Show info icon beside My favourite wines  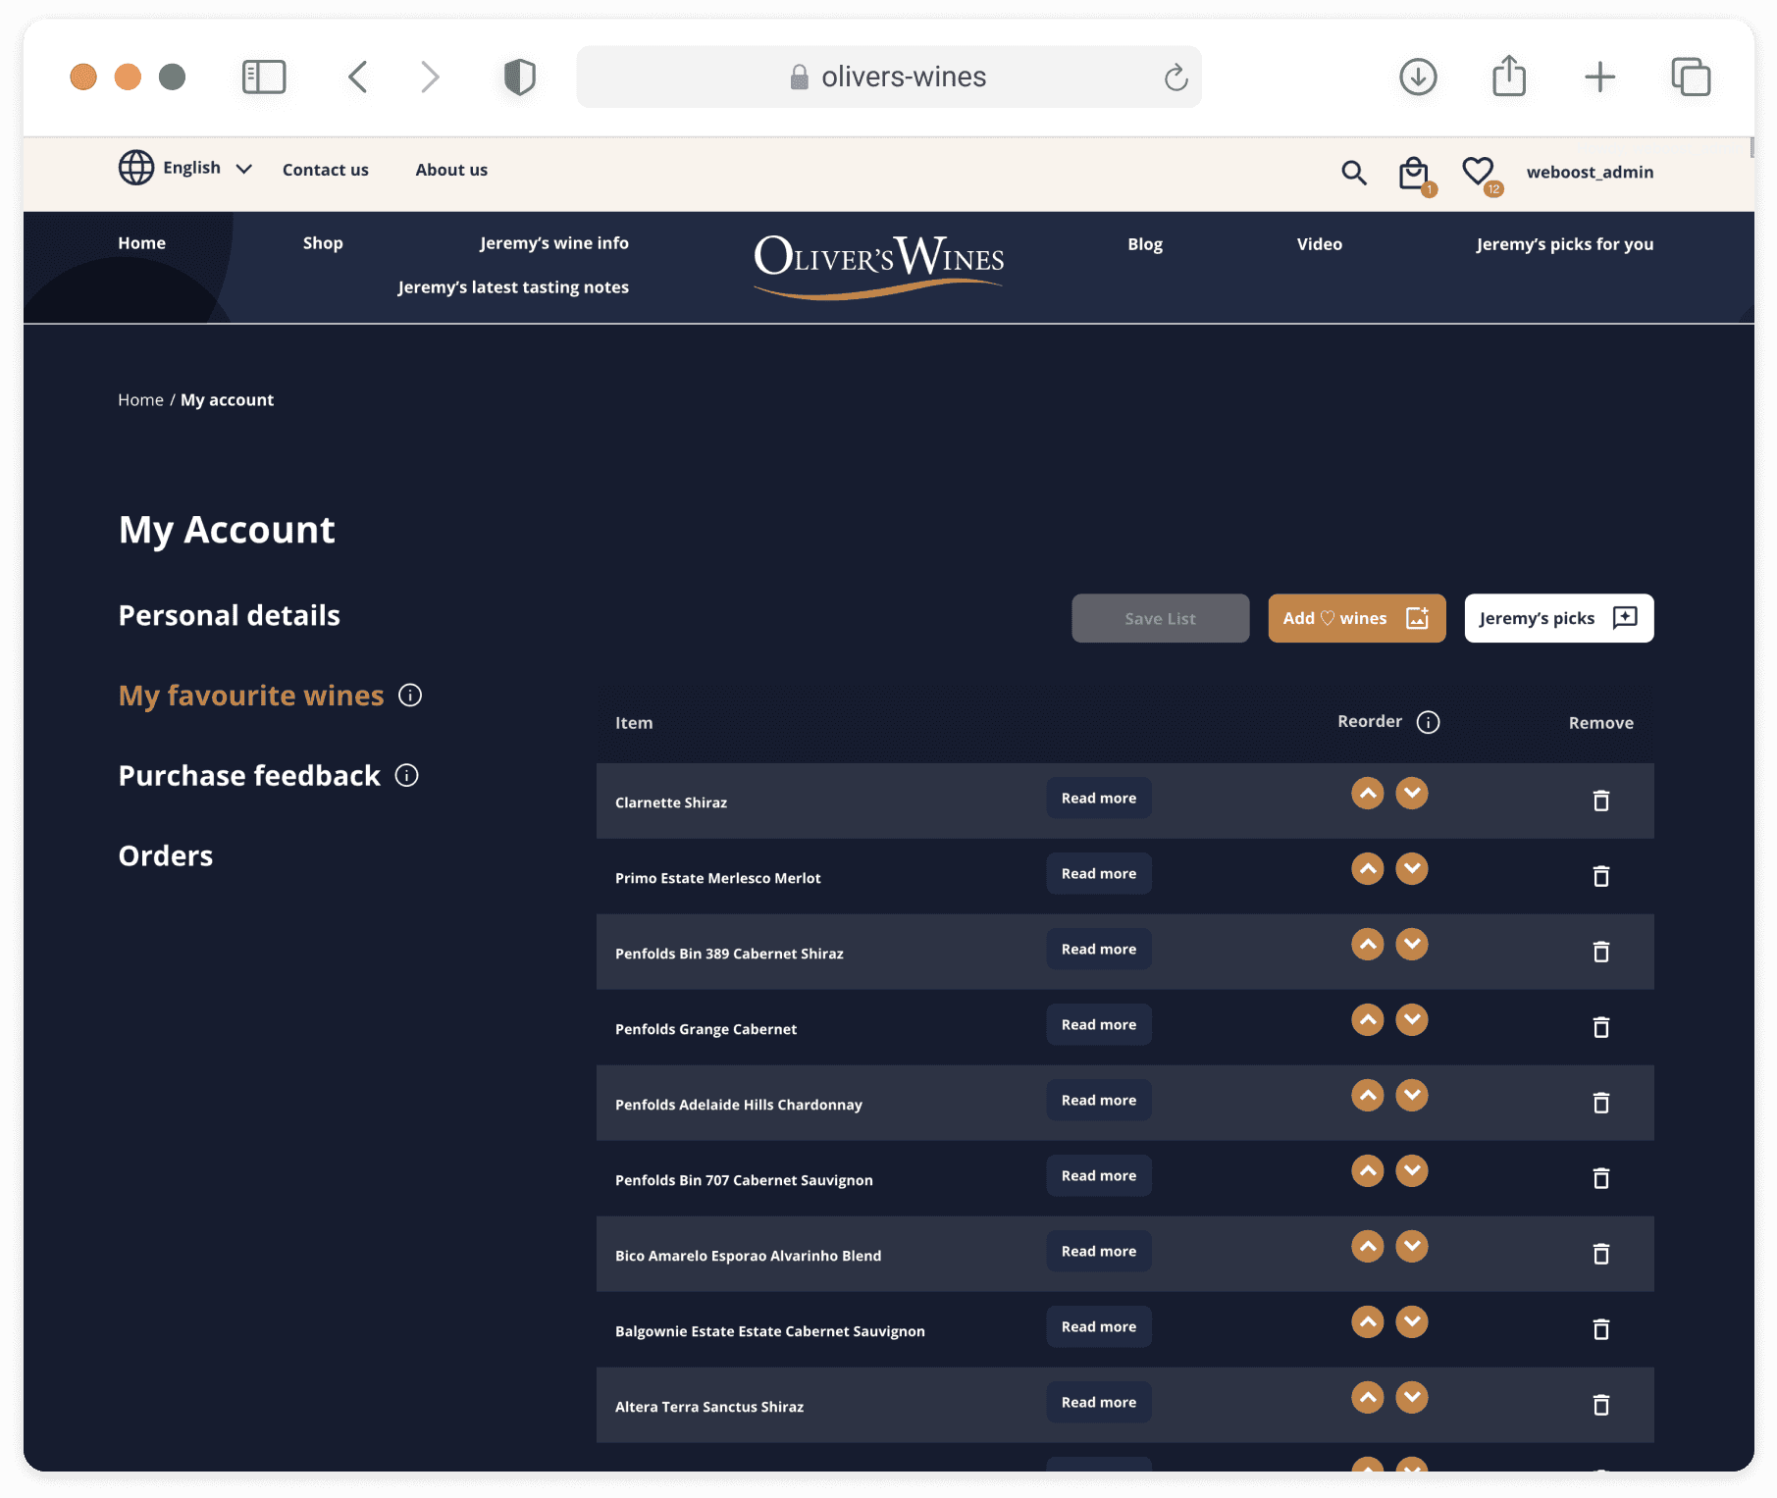coord(410,696)
